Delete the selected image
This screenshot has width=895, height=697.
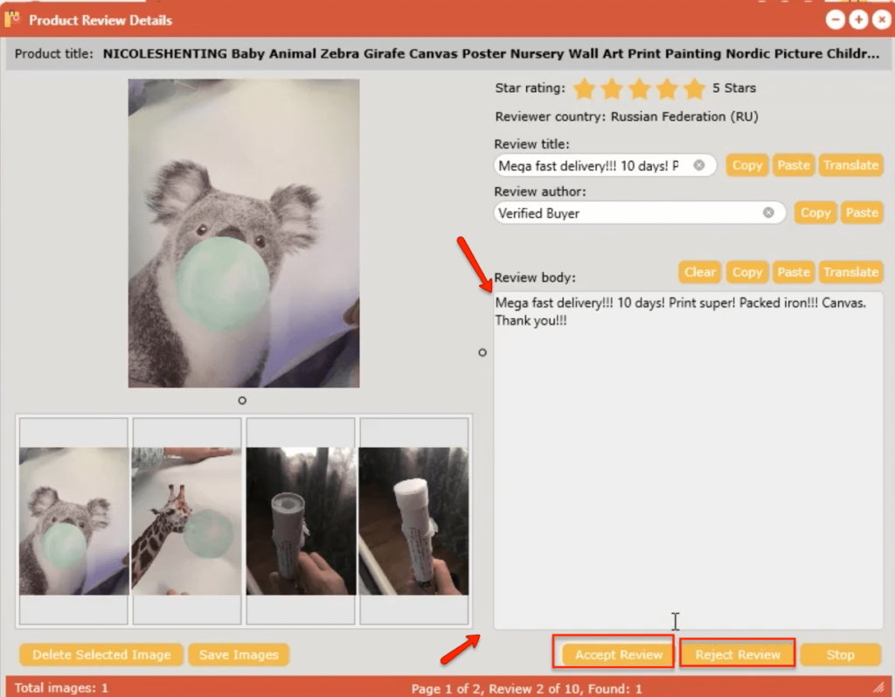click(x=101, y=655)
